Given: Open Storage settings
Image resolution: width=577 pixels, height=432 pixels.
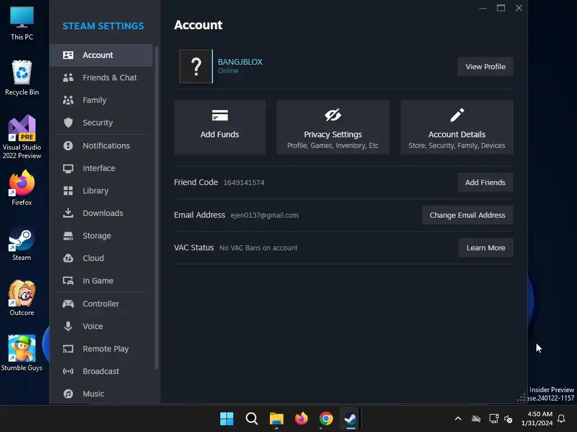Looking at the screenshot, I should pos(101,236).
